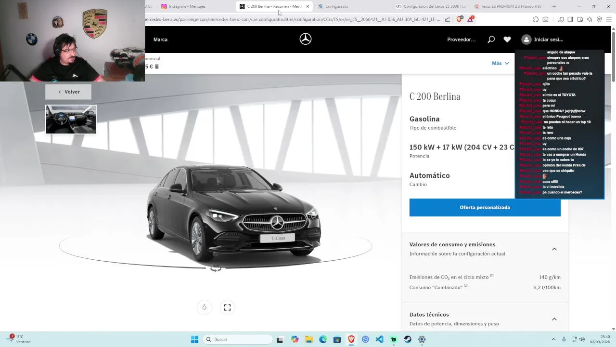Viewport: 616px width, 347px height.
Task: Open Microsoft Store from taskbar
Action: (x=337, y=339)
